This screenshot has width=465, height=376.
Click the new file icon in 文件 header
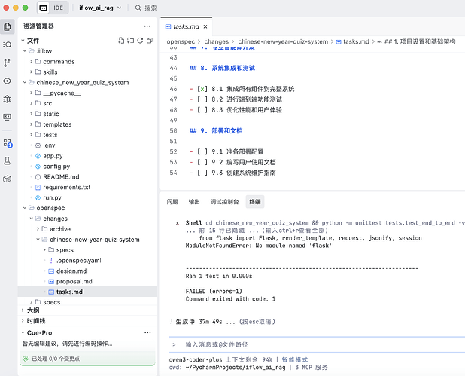[121, 41]
